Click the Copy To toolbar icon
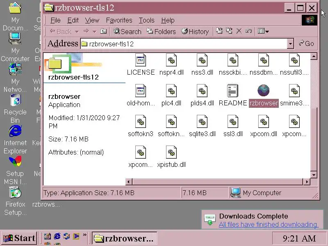 tap(229, 31)
